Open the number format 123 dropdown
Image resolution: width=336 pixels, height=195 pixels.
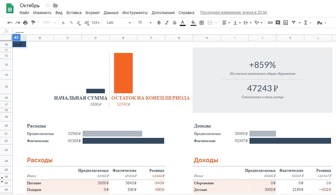[95, 23]
